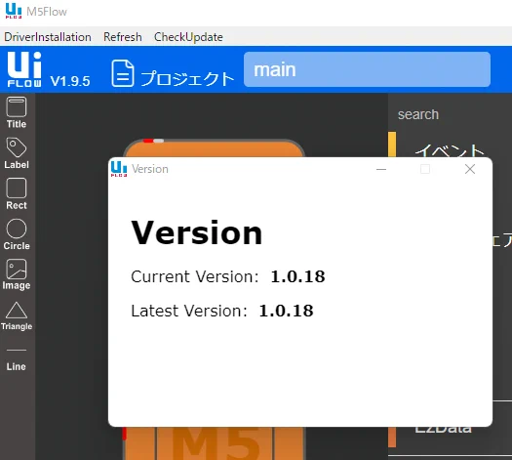Select the Title UI element tool
This screenshot has width=512, height=460.
click(17, 112)
